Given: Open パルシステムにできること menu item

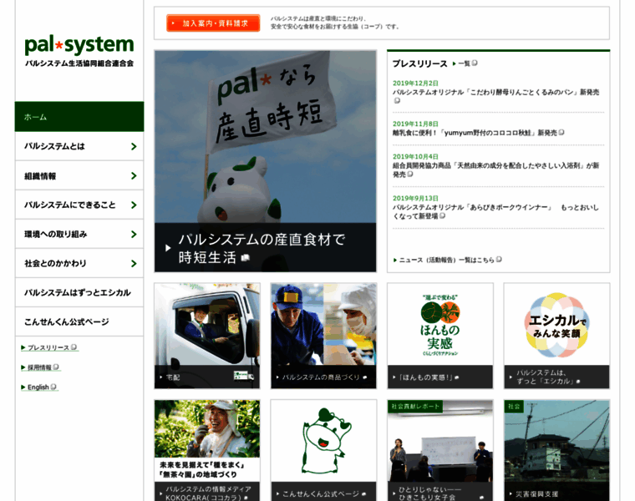Looking at the screenshot, I should (x=79, y=205).
